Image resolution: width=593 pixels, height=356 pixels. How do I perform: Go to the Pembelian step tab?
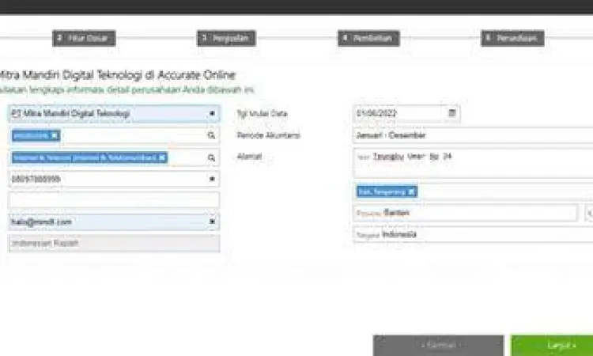click(x=368, y=38)
